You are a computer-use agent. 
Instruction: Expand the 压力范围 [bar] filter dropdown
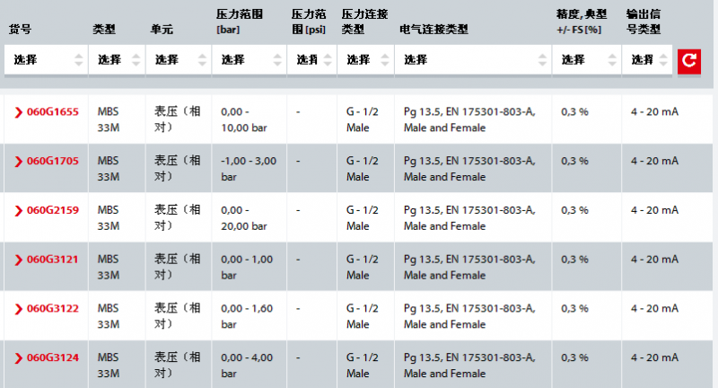coord(247,60)
